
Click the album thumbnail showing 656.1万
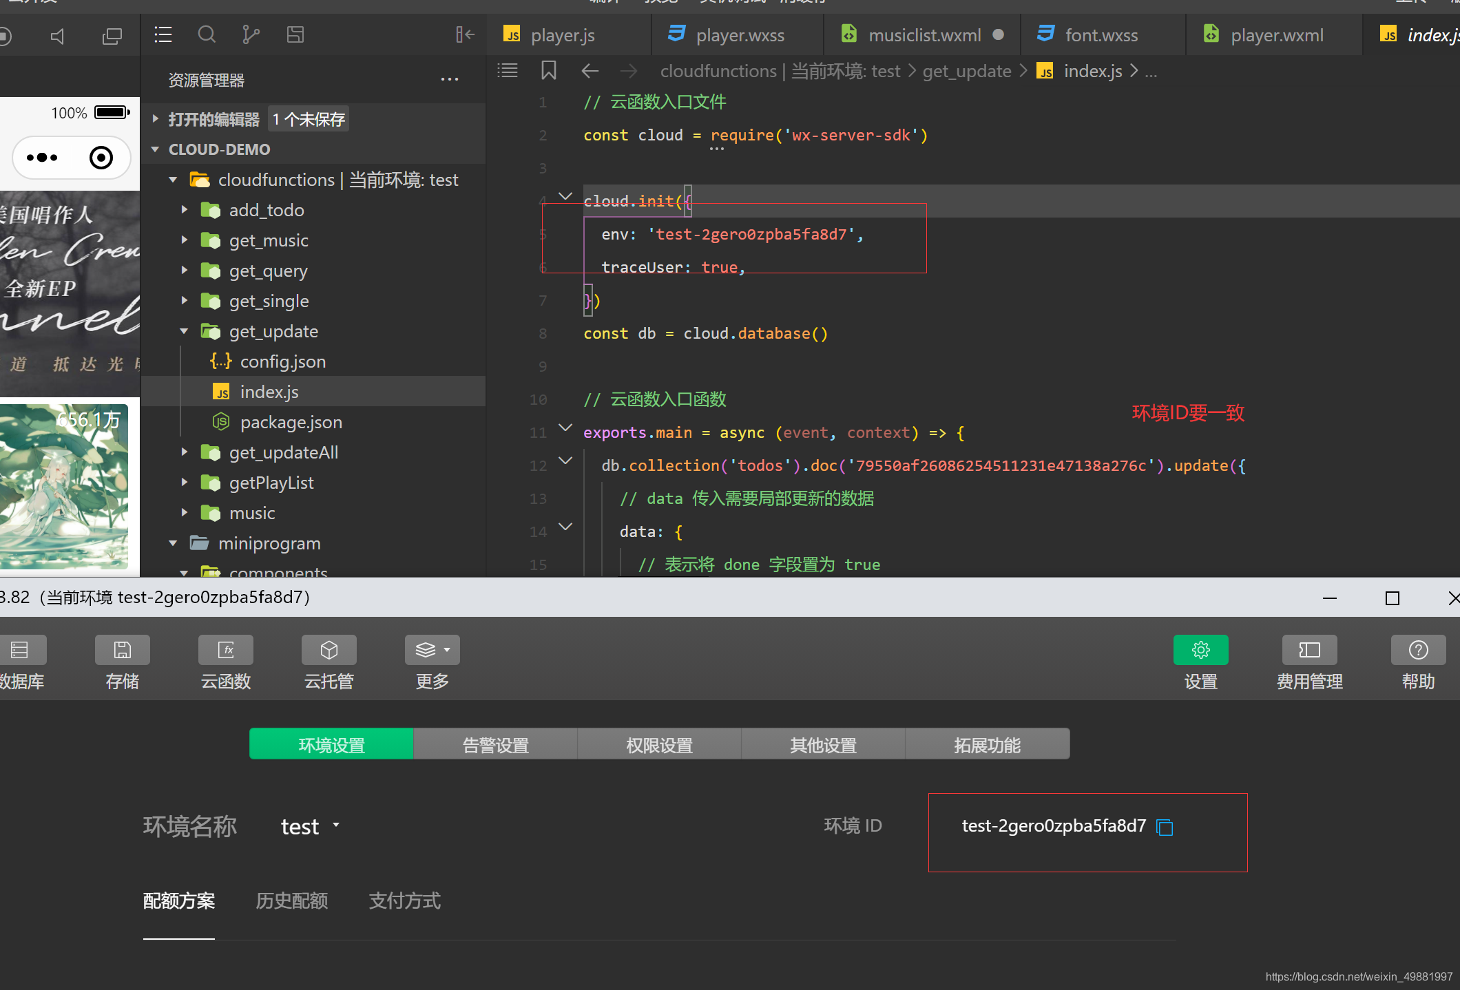click(64, 486)
